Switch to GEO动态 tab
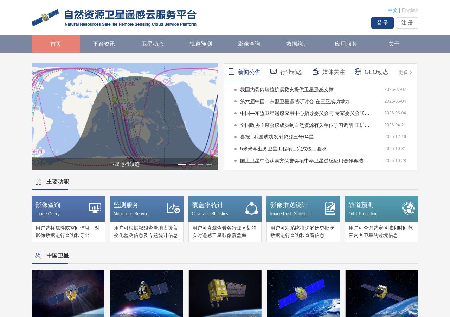The width and height of the screenshot is (450, 317). 372,72
